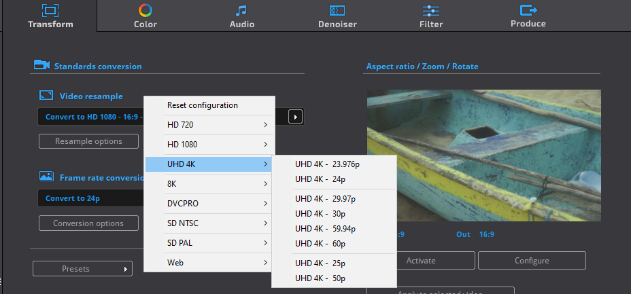Click the boat video preview thumbnail
631x294 pixels.
483,155
